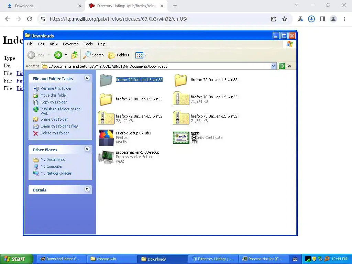Screen dimensions: 352x264
Task: Open Search in Explorer toolbar
Action: coord(93,55)
